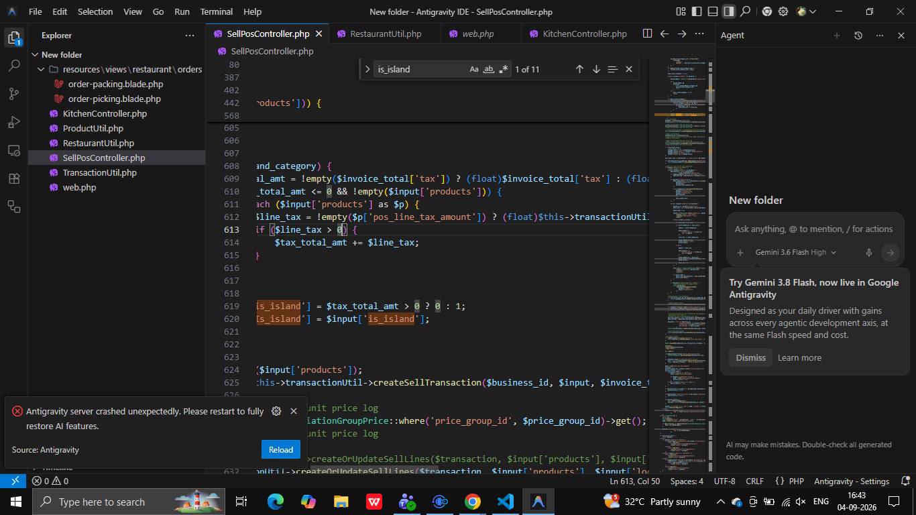Toggle Match Whole Word in find widget
916x515 pixels.
coord(489,69)
